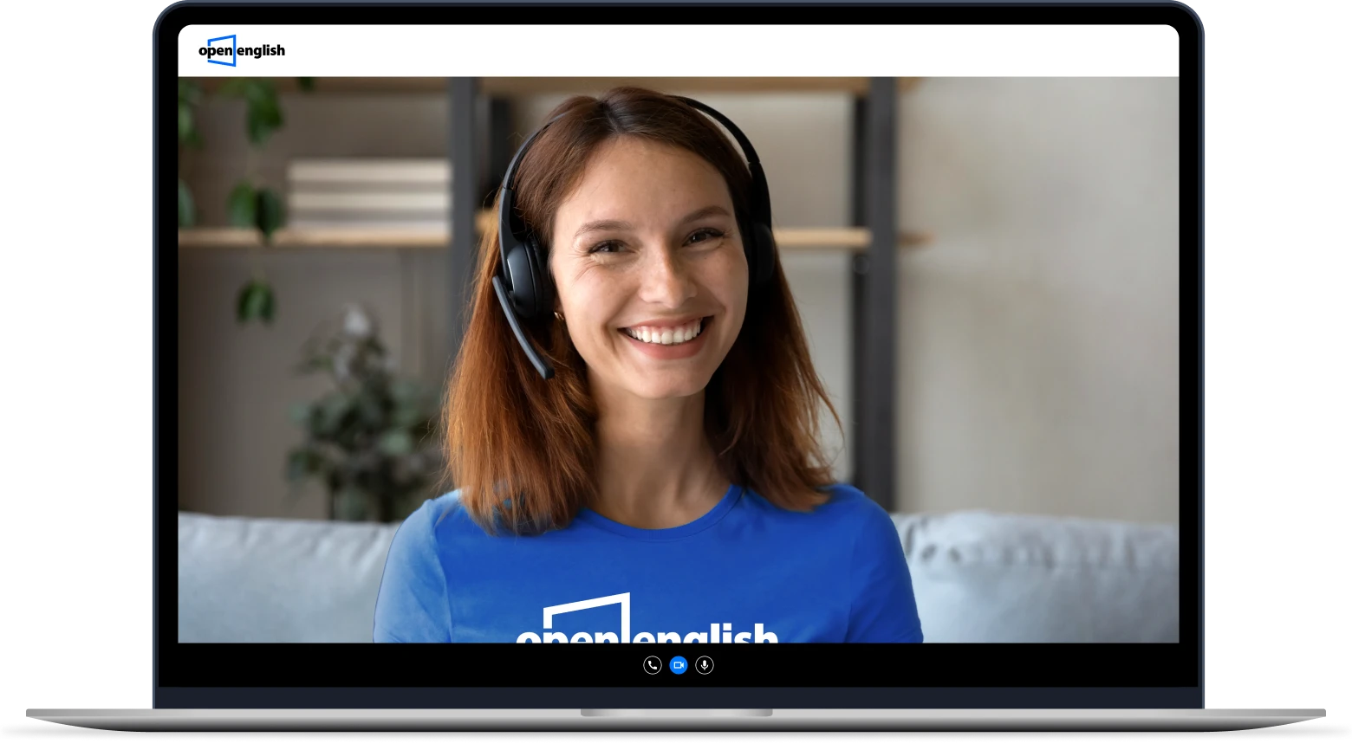The height and width of the screenshot is (750, 1352).
Task: Mute the microphone
Action: 705,665
